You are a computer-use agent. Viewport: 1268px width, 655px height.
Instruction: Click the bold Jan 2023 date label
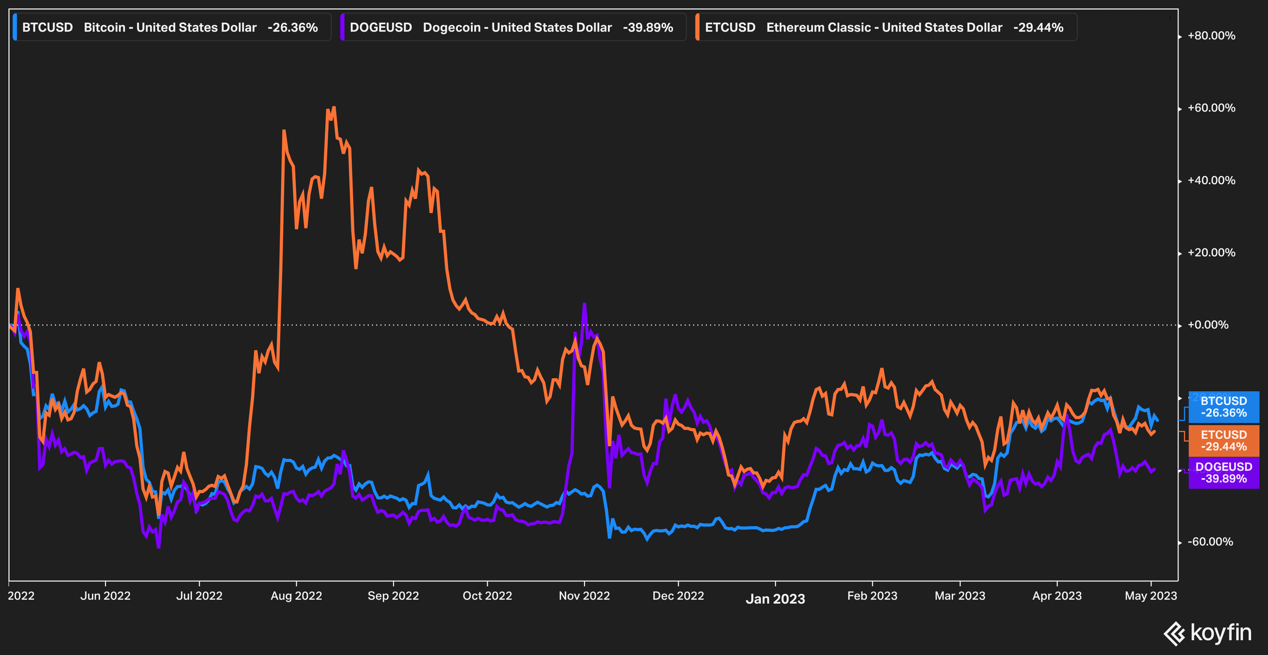(775, 599)
